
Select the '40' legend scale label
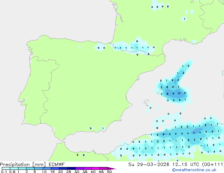coord(93,172)
